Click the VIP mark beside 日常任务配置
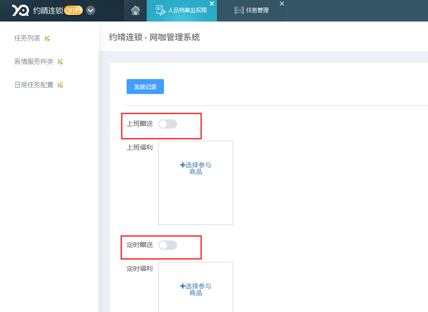The height and width of the screenshot is (312, 428). pos(60,85)
